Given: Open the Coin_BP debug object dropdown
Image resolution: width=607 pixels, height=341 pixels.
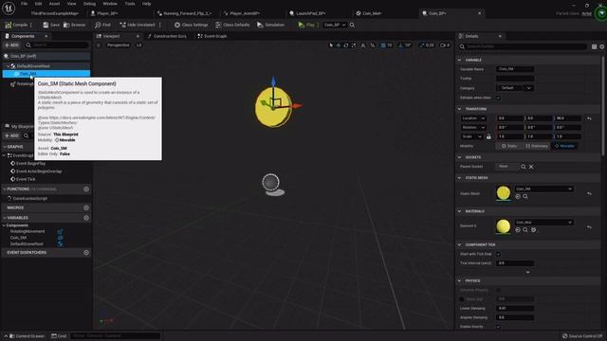Looking at the screenshot, I should (335, 25).
